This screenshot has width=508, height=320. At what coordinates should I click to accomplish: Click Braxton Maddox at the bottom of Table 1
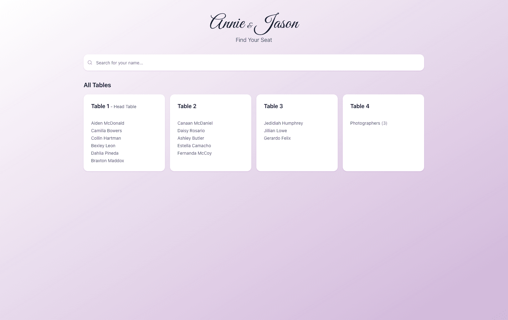point(107,161)
